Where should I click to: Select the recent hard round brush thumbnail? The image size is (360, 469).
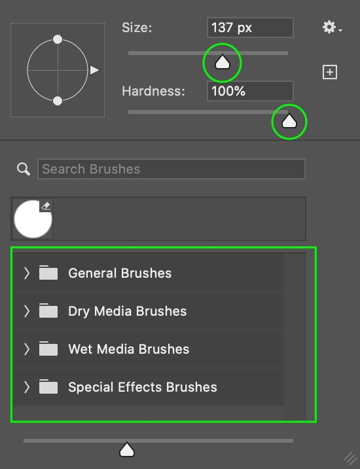click(x=33, y=219)
